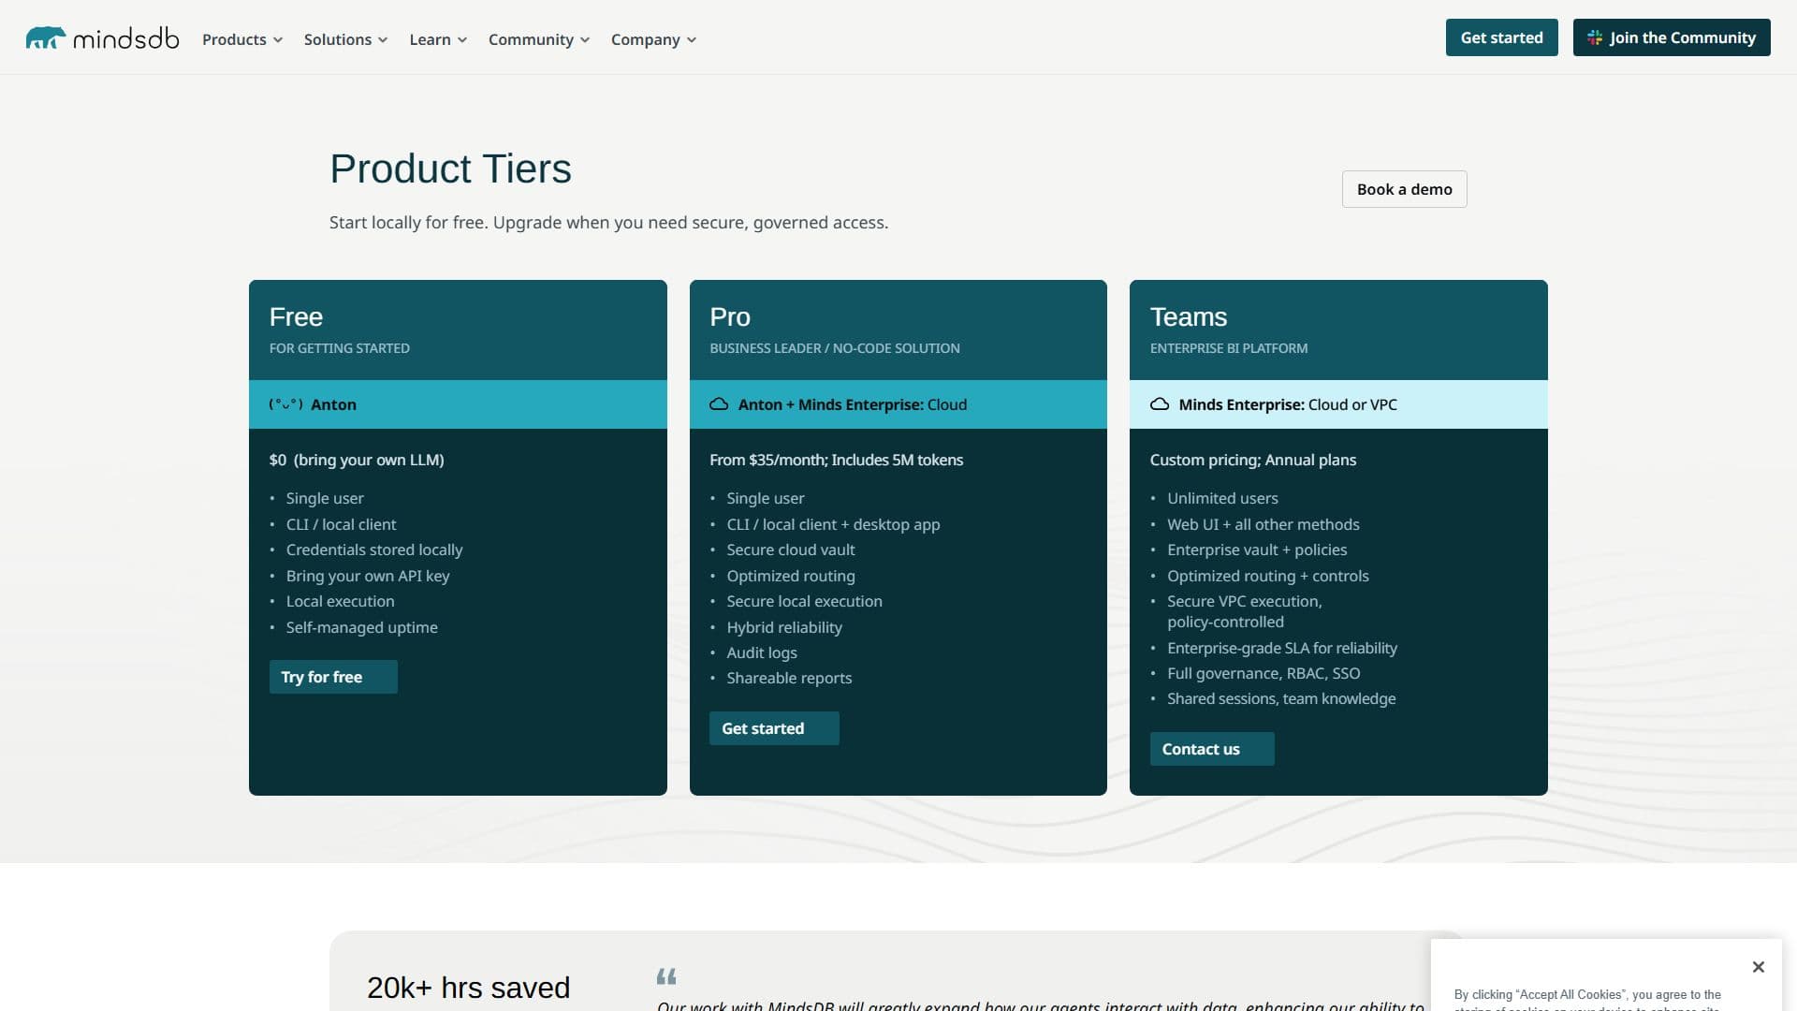The width and height of the screenshot is (1797, 1011).
Task: Click Join the Community button
Action: [x=1672, y=37]
